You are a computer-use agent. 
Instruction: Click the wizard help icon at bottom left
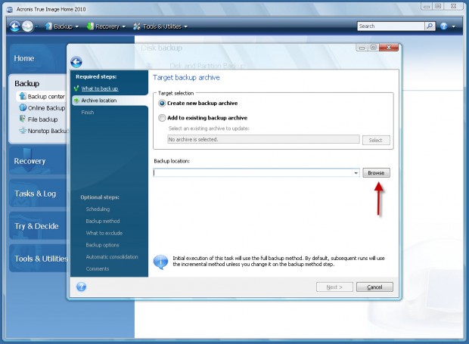pos(81,287)
